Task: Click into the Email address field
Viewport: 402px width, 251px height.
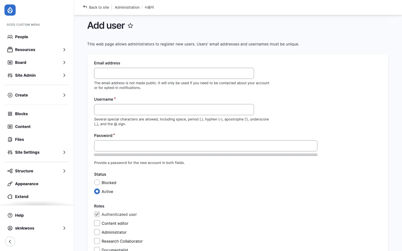Action: [x=174, y=73]
